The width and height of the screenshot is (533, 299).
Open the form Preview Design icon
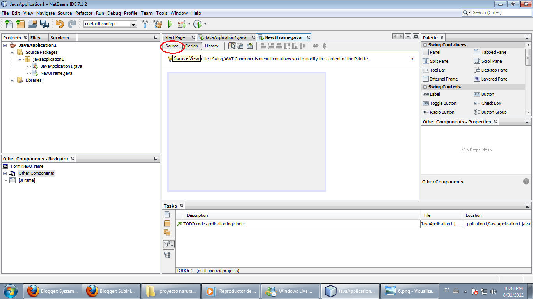coord(250,46)
